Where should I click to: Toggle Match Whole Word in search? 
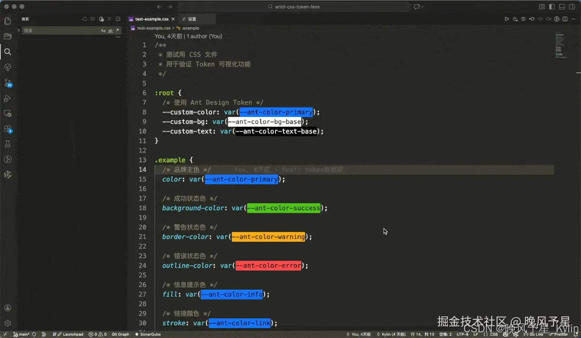tap(110, 31)
